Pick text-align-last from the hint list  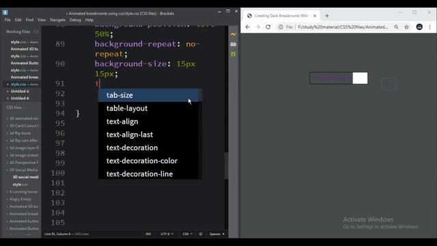149,135
